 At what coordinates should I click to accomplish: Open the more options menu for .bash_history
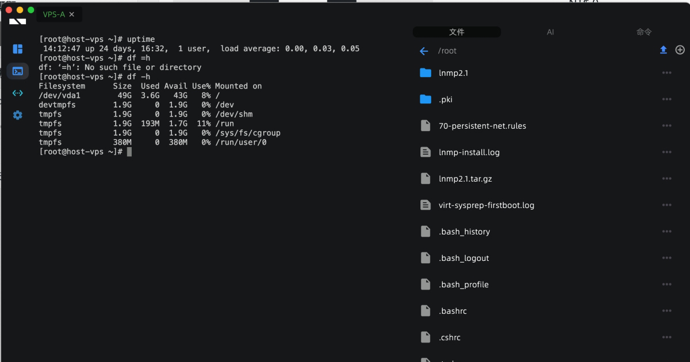[666, 231]
